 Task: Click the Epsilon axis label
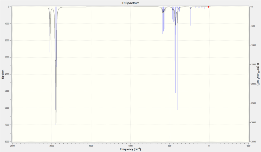pyautogui.click(x=3, y=74)
